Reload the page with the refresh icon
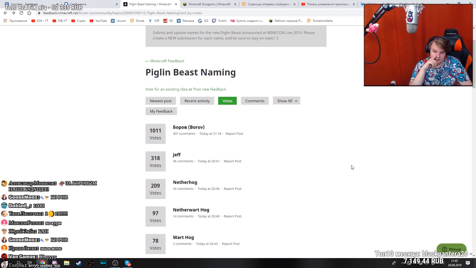The height and width of the screenshot is (268, 476). coord(21,13)
